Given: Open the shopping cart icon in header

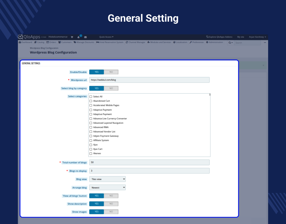Looking at the screenshot, I should pyautogui.click(x=72, y=37).
